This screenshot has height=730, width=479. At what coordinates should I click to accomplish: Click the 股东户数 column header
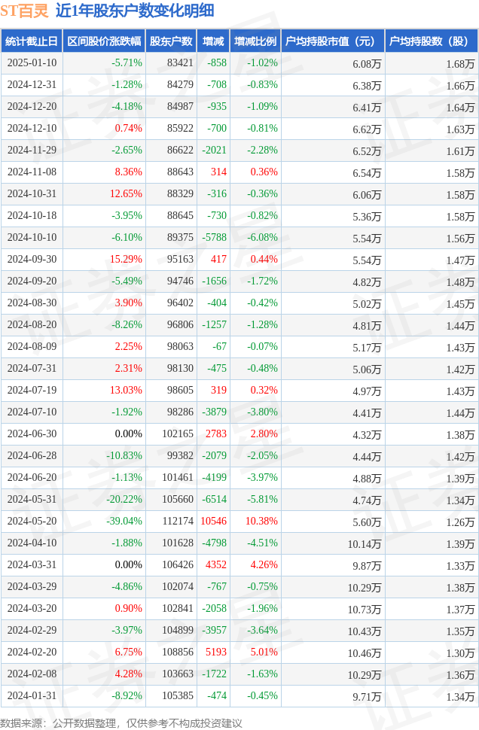coord(170,41)
